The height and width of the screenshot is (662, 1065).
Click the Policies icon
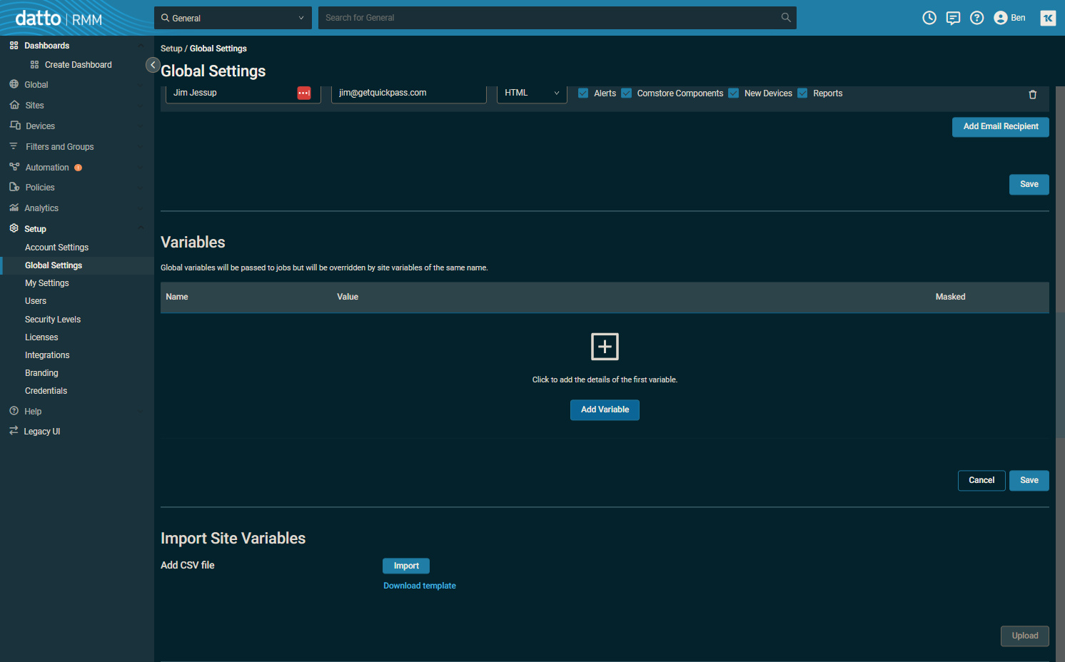pos(14,187)
